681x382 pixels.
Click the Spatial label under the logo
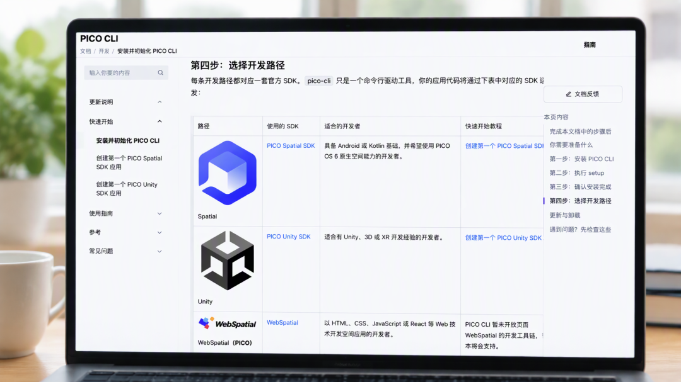tap(207, 216)
